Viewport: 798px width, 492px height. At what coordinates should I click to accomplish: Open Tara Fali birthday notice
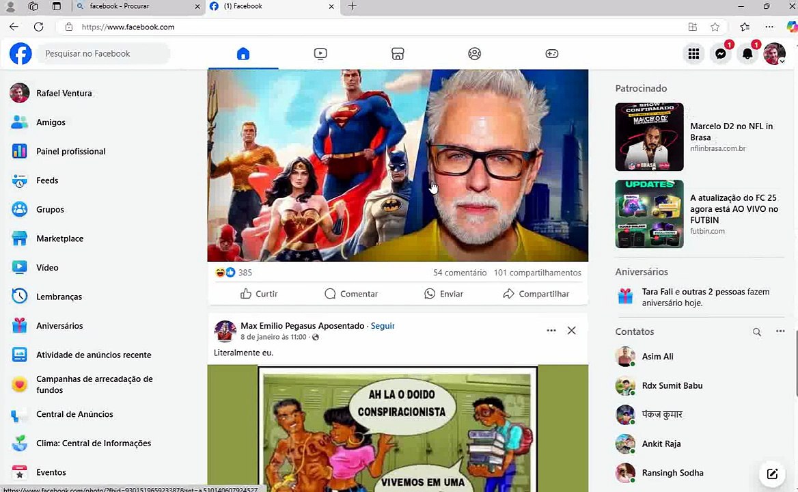point(700,297)
